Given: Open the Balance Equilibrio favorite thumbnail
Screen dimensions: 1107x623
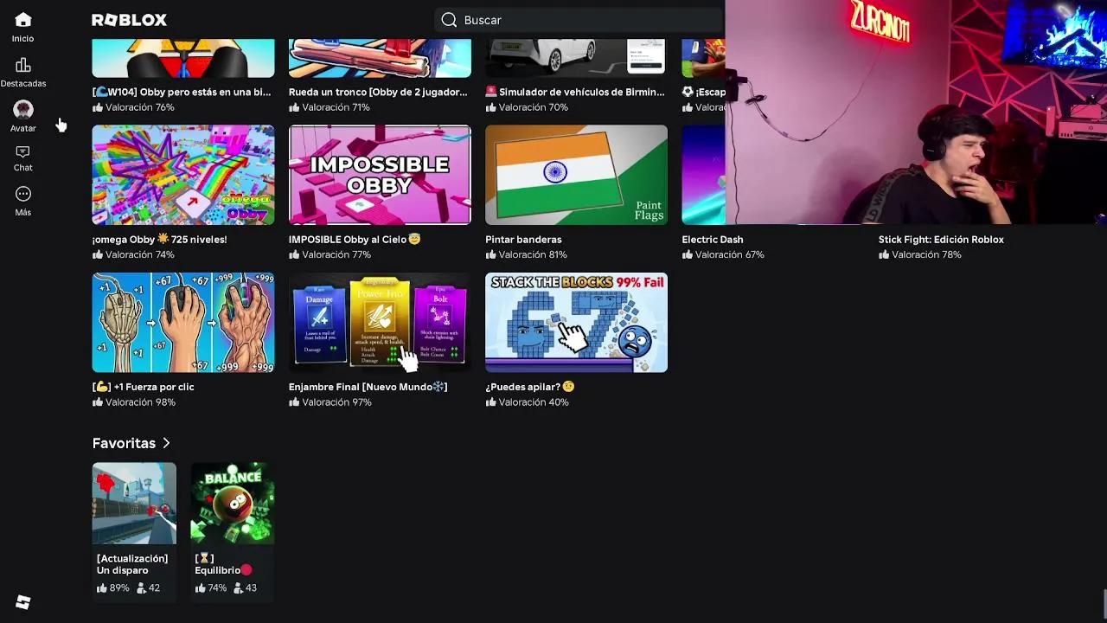Looking at the screenshot, I should pos(233,504).
